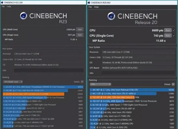Click the 743 pts single core score in R20
This screenshot has height=129, width=178.
(x=158, y=36)
